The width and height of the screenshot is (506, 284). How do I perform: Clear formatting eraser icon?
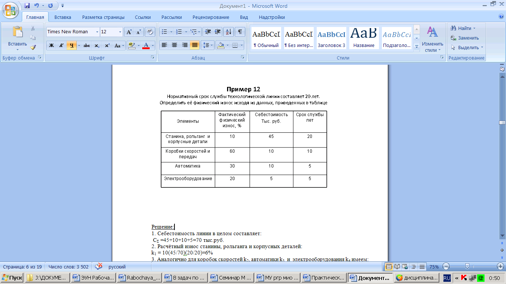pyautogui.click(x=150, y=32)
